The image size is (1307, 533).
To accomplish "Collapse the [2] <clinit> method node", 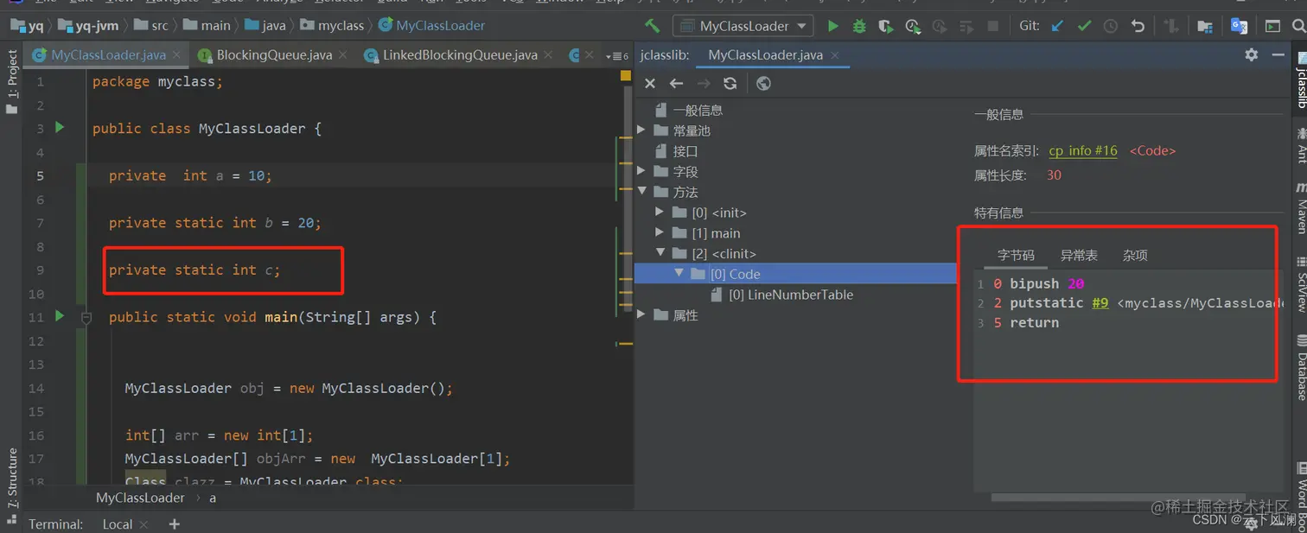I will (x=660, y=253).
